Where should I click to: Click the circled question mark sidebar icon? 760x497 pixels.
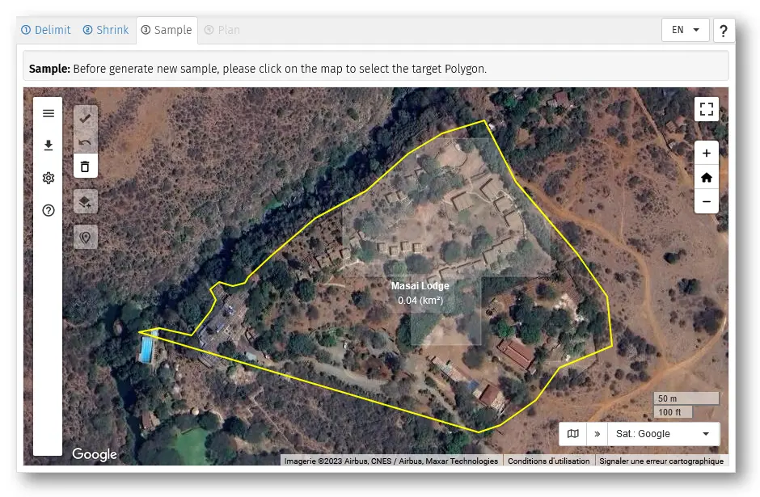(x=49, y=210)
